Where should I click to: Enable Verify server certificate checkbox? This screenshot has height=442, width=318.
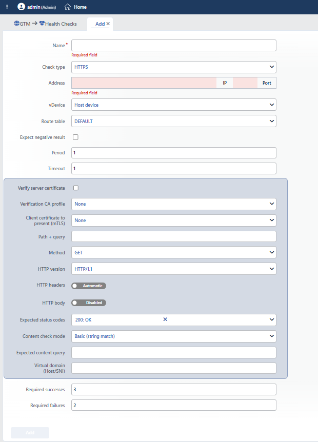[x=76, y=188]
